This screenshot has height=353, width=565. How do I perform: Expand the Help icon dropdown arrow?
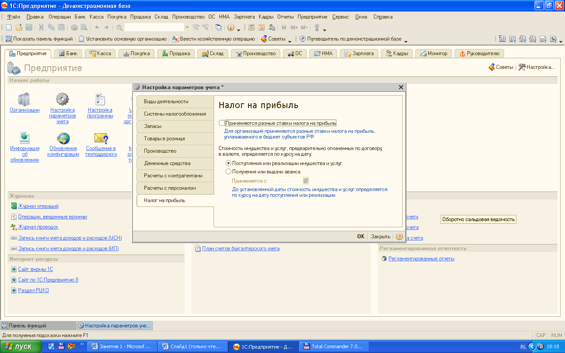point(238,29)
